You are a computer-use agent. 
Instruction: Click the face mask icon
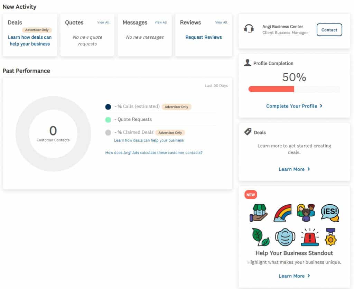pyautogui.click(x=285, y=237)
